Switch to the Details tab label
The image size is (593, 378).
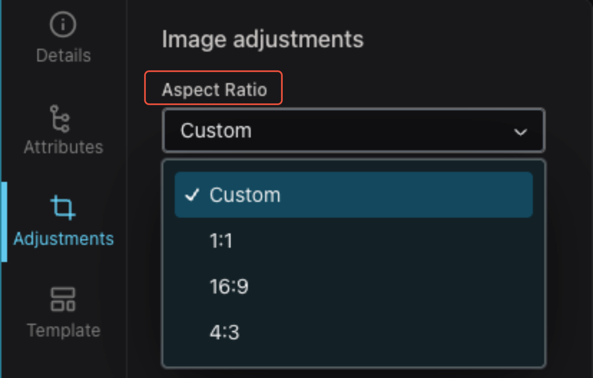(64, 56)
